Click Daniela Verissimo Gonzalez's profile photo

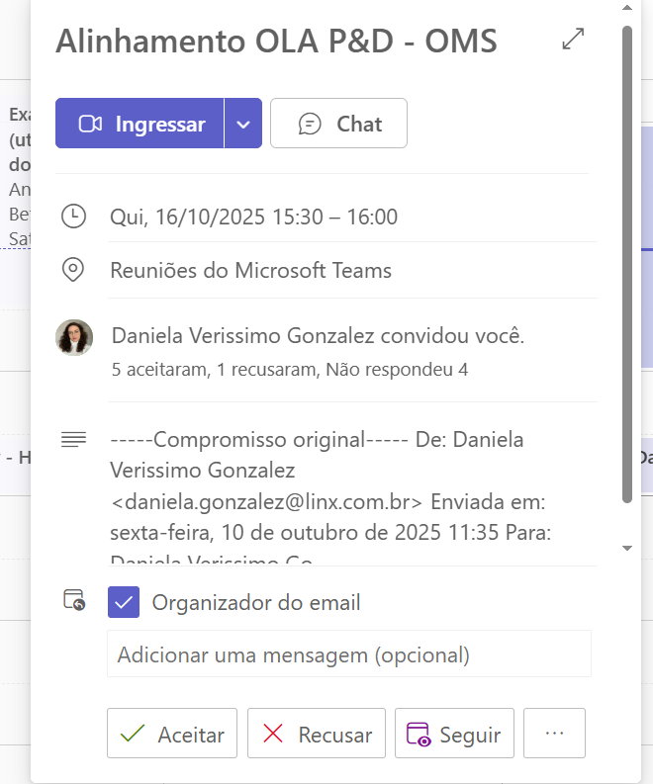click(74, 338)
